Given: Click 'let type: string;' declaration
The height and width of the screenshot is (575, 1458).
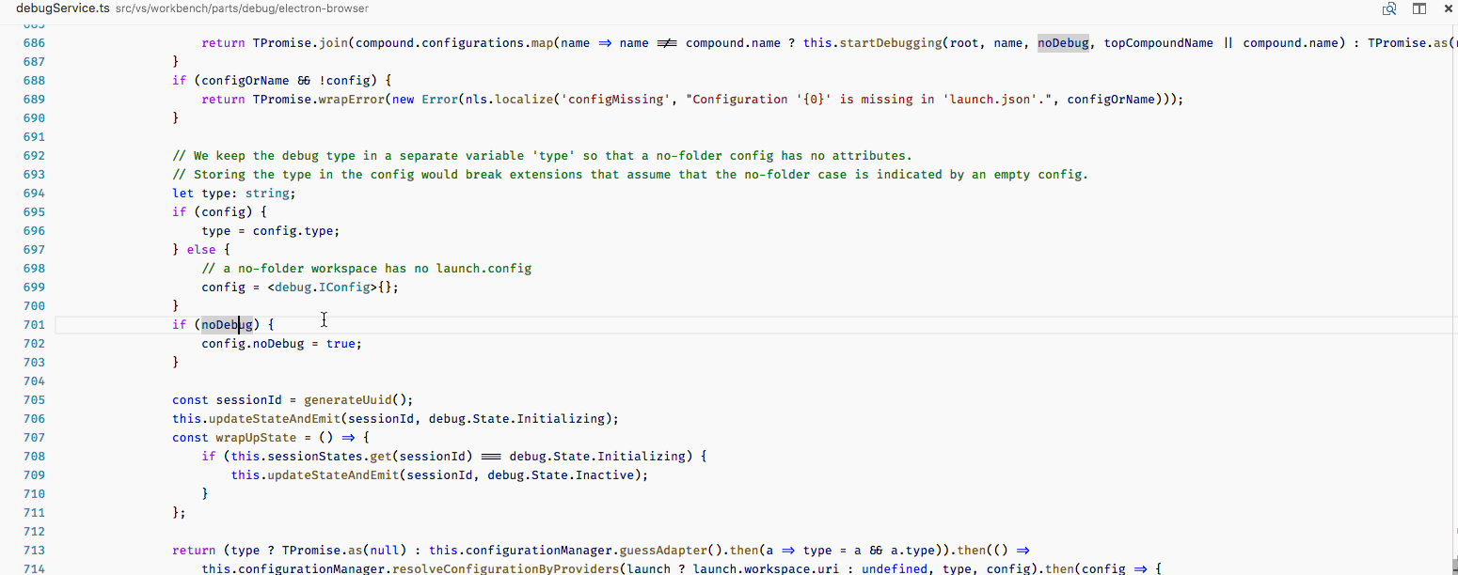Looking at the screenshot, I should (233, 194).
